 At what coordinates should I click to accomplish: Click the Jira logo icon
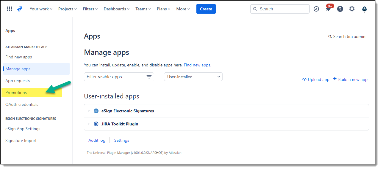[x=20, y=9]
